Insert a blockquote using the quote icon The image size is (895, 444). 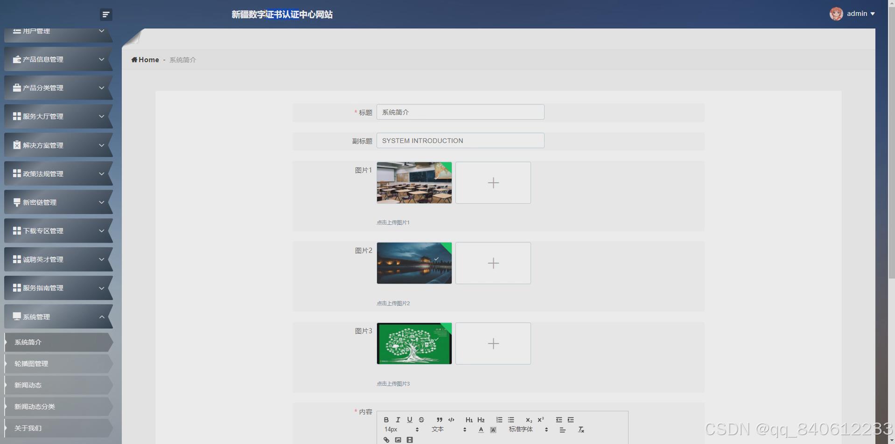tap(439, 420)
